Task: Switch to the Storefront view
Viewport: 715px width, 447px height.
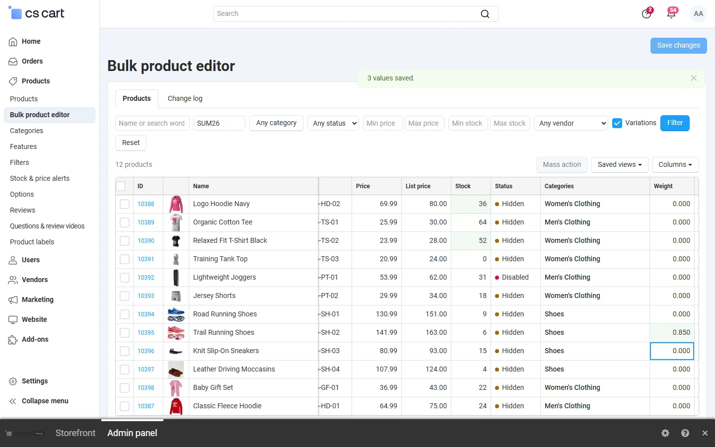Action: click(75, 433)
